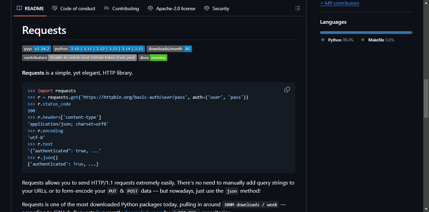
Task: Select the Apache-2.0 license tab
Action: 171,8
